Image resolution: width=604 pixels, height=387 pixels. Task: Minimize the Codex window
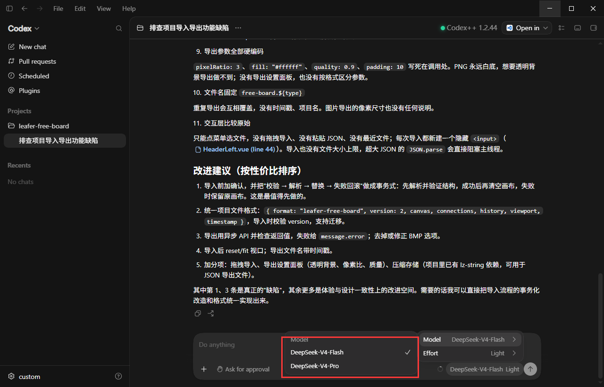(x=550, y=8)
